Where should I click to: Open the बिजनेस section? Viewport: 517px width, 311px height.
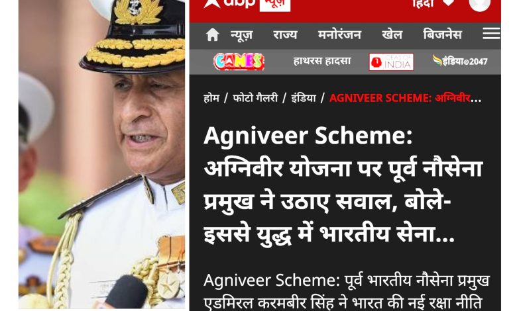[x=442, y=34]
